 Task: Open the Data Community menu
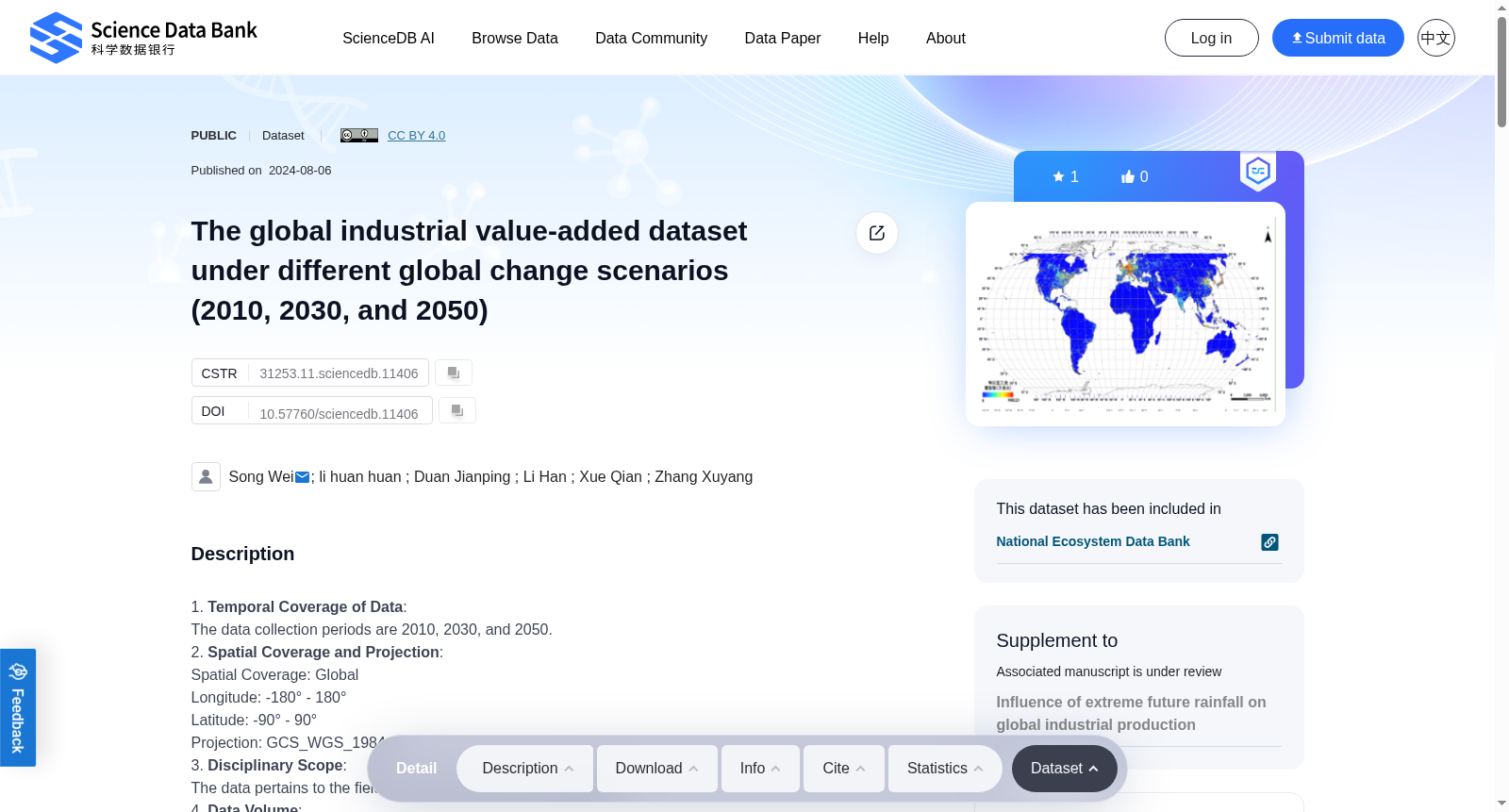point(651,38)
